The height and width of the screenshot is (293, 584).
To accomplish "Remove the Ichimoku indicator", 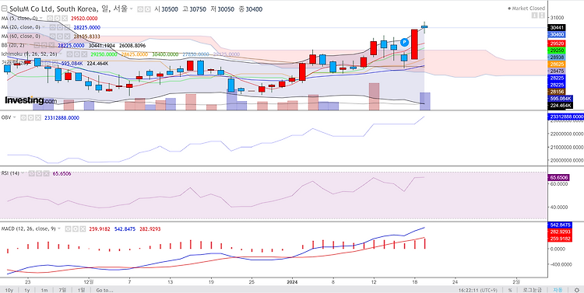I will pos(84,54).
